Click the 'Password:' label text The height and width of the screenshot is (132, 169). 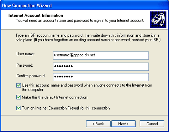click(x=25, y=65)
